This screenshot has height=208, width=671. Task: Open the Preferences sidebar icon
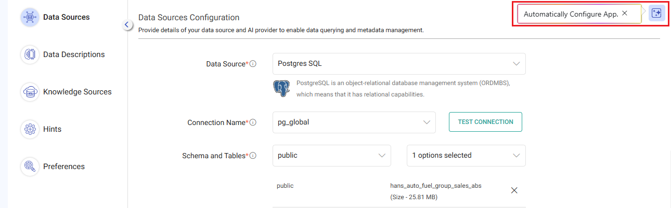(x=30, y=167)
